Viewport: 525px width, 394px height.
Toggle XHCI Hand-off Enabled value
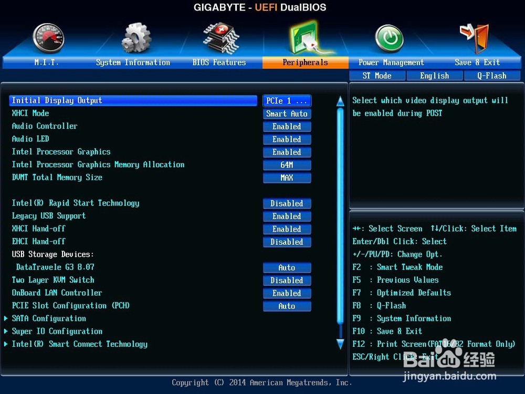click(x=287, y=229)
